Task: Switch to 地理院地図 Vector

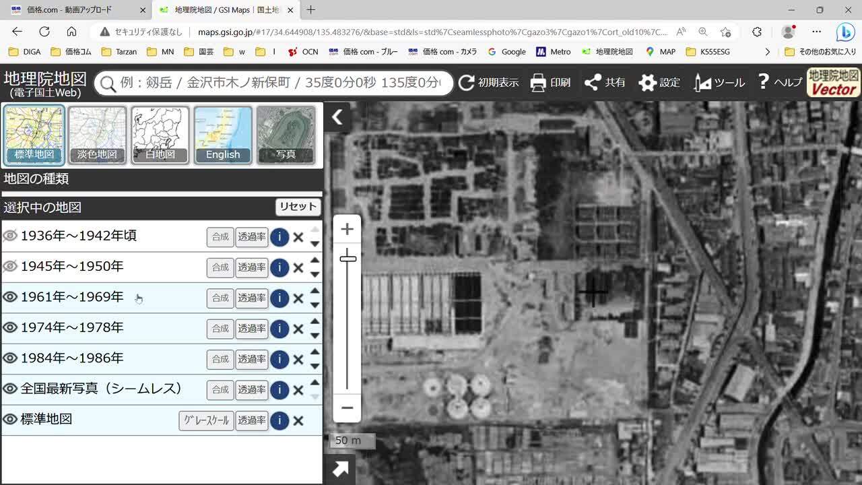Action: pyautogui.click(x=834, y=82)
